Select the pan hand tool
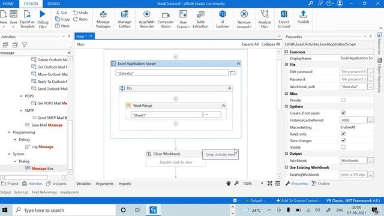384x216 pixels. point(228,184)
